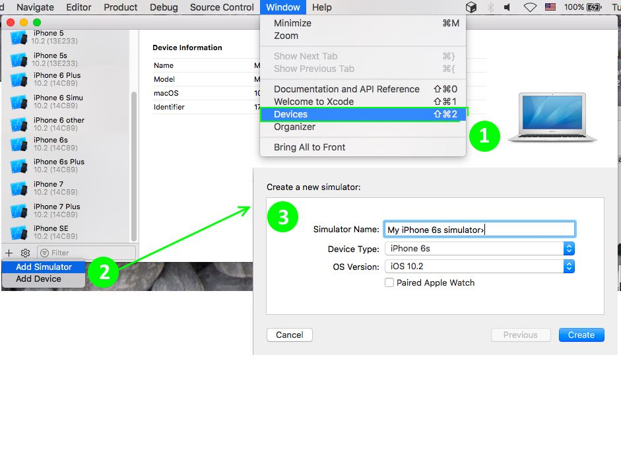Choose Organizer in the Window menu
The height and width of the screenshot is (454, 621).
point(363,127)
